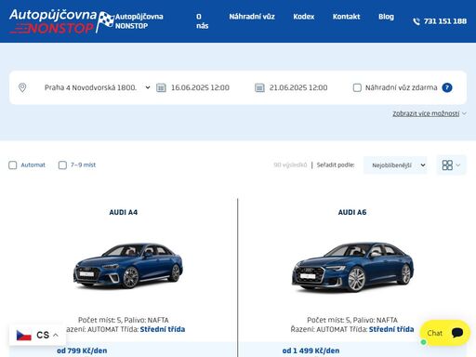
Task: Switch view with the grid layout icon
Action: pyautogui.click(x=447, y=165)
